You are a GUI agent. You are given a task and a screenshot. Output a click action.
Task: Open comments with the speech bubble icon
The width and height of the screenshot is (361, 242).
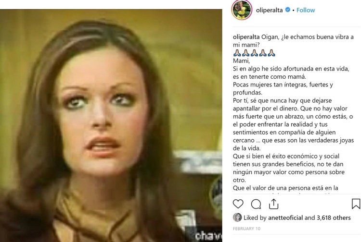coord(256,204)
